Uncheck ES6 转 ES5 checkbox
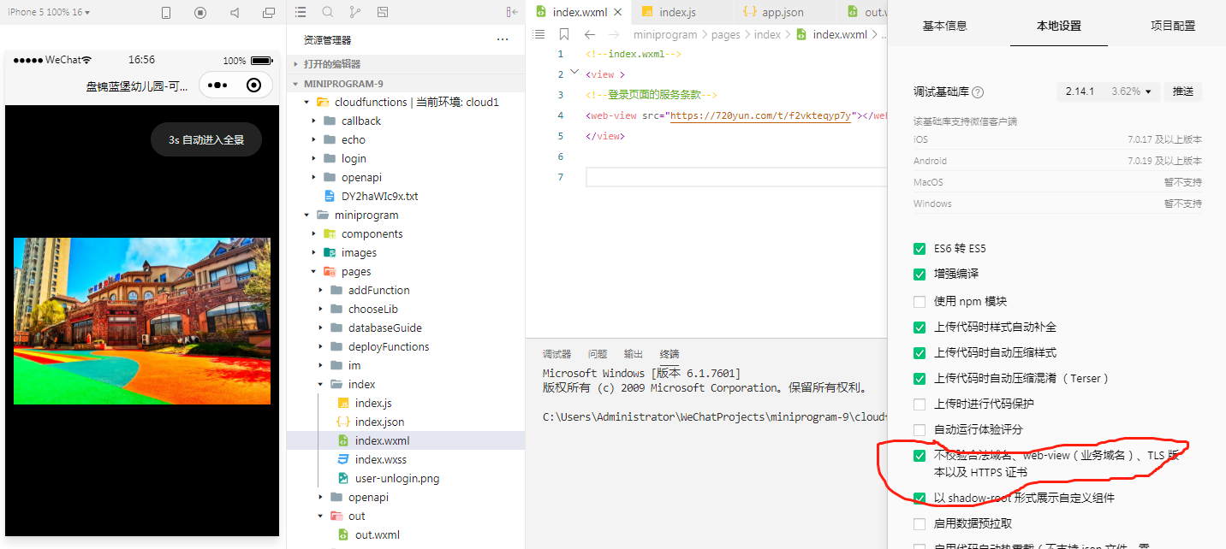The height and width of the screenshot is (549, 1226). (920, 249)
